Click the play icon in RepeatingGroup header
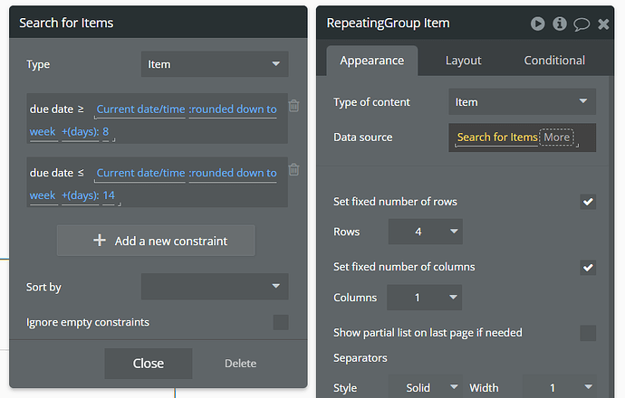 click(538, 24)
